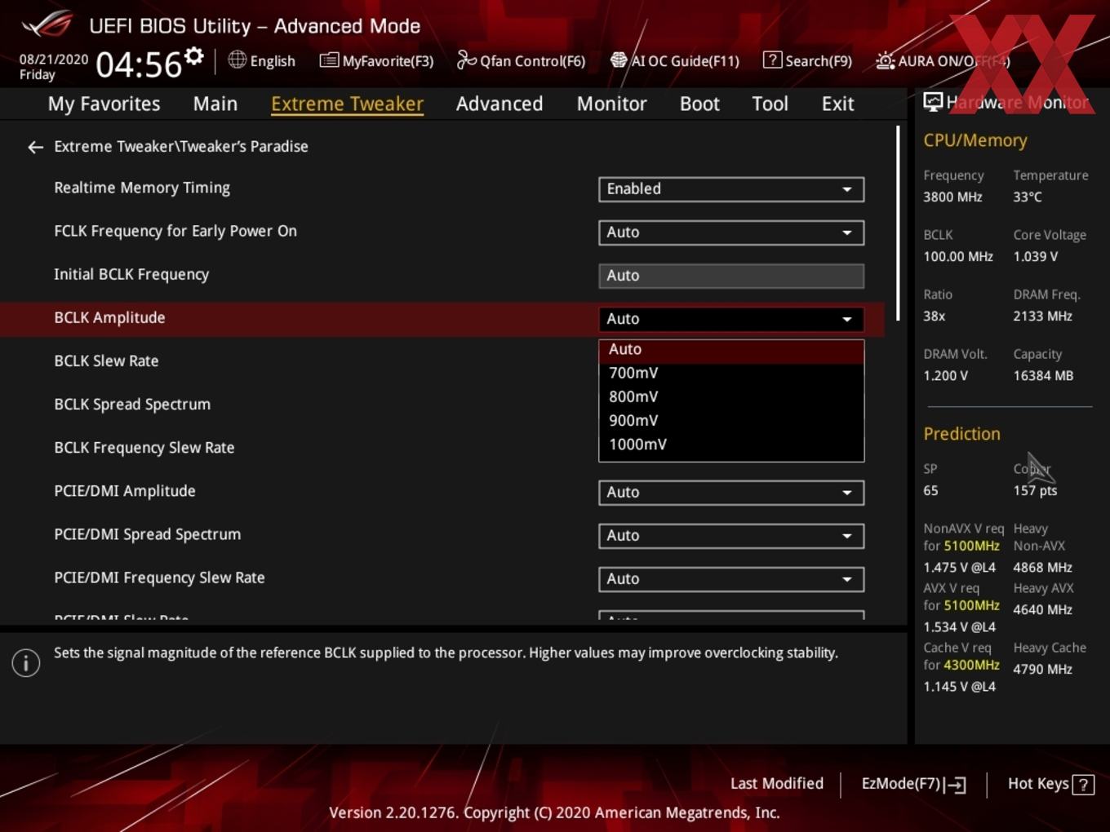The height and width of the screenshot is (832, 1110).
Task: Open the Monitor tab
Action: pos(611,104)
